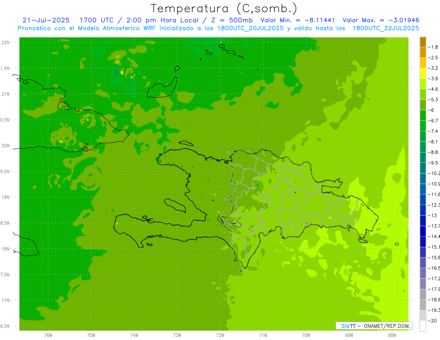The height and width of the screenshot is (340, 440).
Task: Click the '-13' legend value
Action: pyautogui.click(x=432, y=215)
